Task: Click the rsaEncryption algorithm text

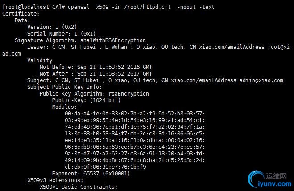Action: tap(128, 94)
